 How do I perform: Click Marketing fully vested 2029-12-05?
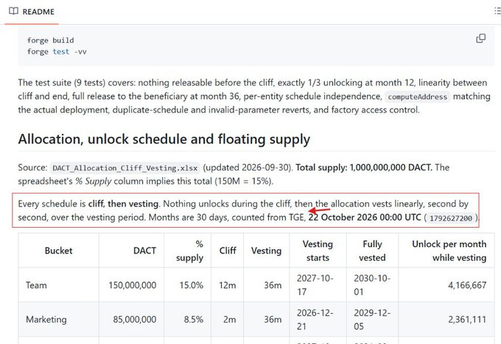click(x=372, y=320)
